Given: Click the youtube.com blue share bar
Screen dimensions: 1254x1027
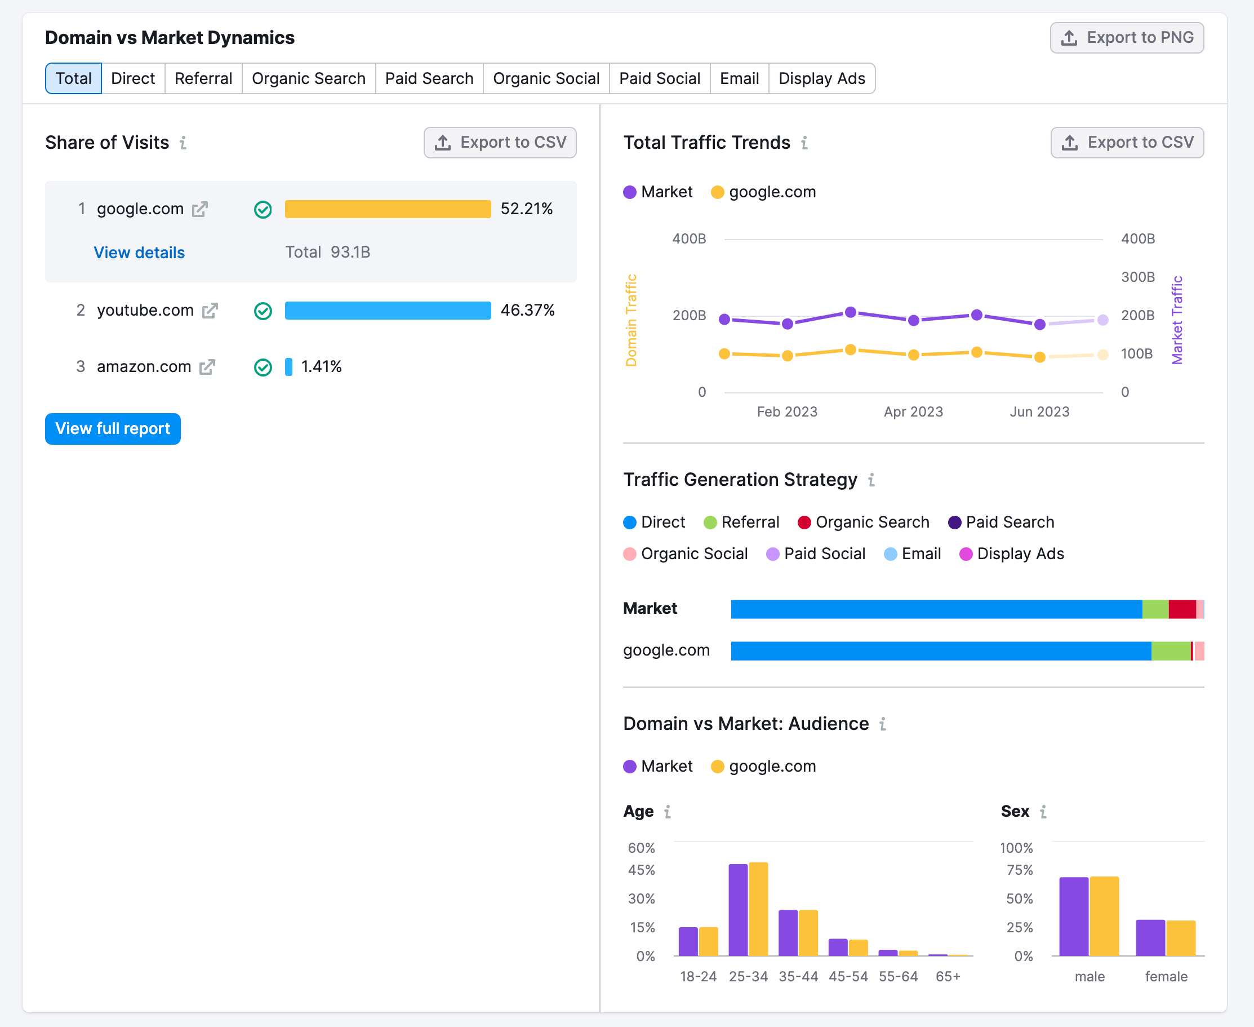Looking at the screenshot, I should pos(388,311).
